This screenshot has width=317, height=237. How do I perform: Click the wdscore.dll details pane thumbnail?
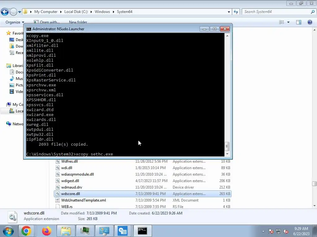click(12, 217)
